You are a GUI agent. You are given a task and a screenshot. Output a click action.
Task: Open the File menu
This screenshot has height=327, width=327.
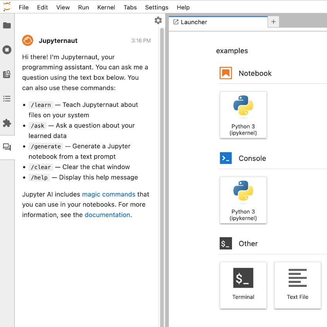click(x=24, y=7)
